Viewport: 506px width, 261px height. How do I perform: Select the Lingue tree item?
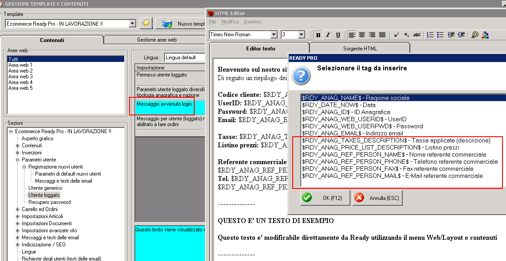(x=29, y=252)
